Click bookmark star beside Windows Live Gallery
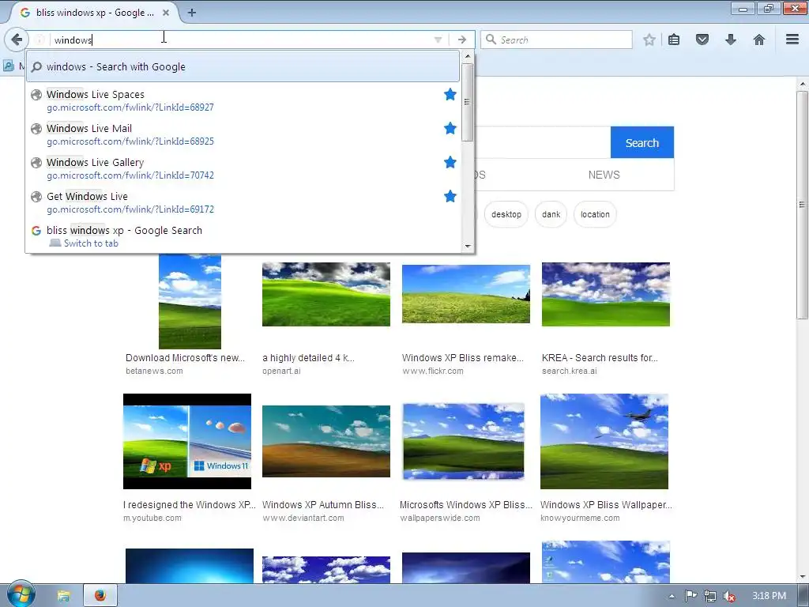This screenshot has width=809, height=607. tap(450, 163)
